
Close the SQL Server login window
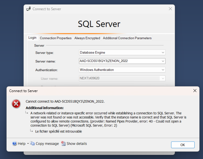tap(170, 9)
